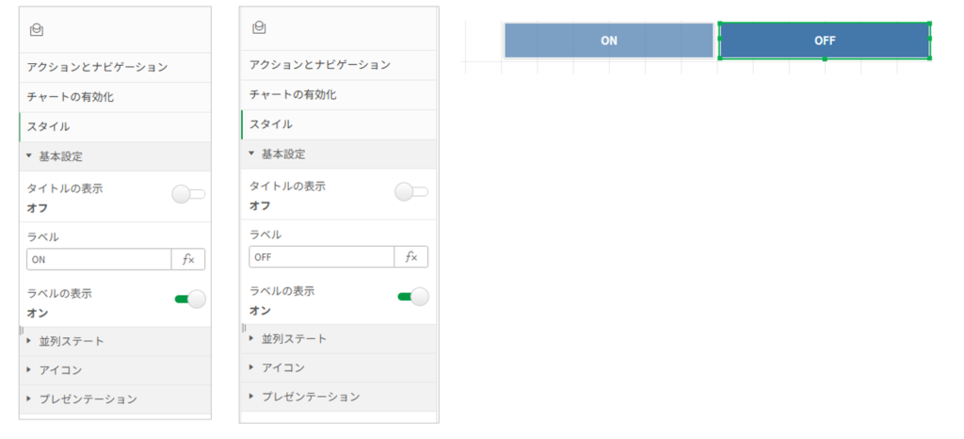Click the selected OFF button on the sheet
This screenshot has width=964, height=439.
point(825,41)
